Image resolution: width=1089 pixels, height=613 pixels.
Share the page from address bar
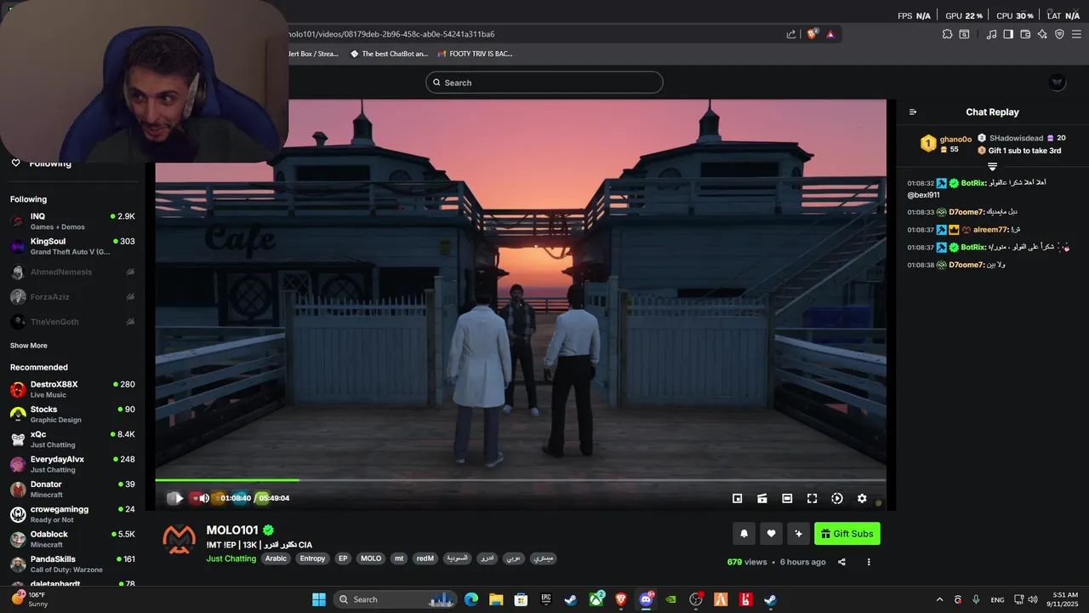(x=791, y=34)
